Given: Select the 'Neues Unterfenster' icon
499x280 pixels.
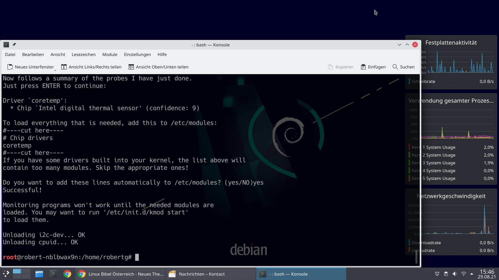Looking at the screenshot, I should pos(10,67).
